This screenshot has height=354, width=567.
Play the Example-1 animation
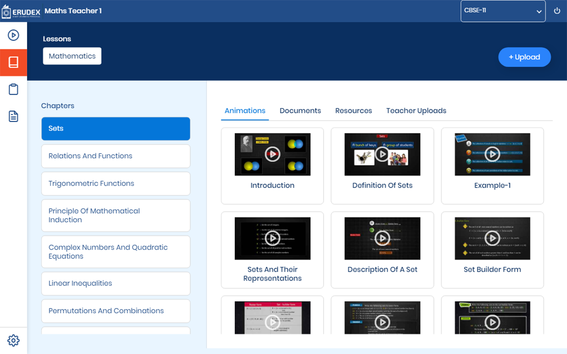coord(492,154)
